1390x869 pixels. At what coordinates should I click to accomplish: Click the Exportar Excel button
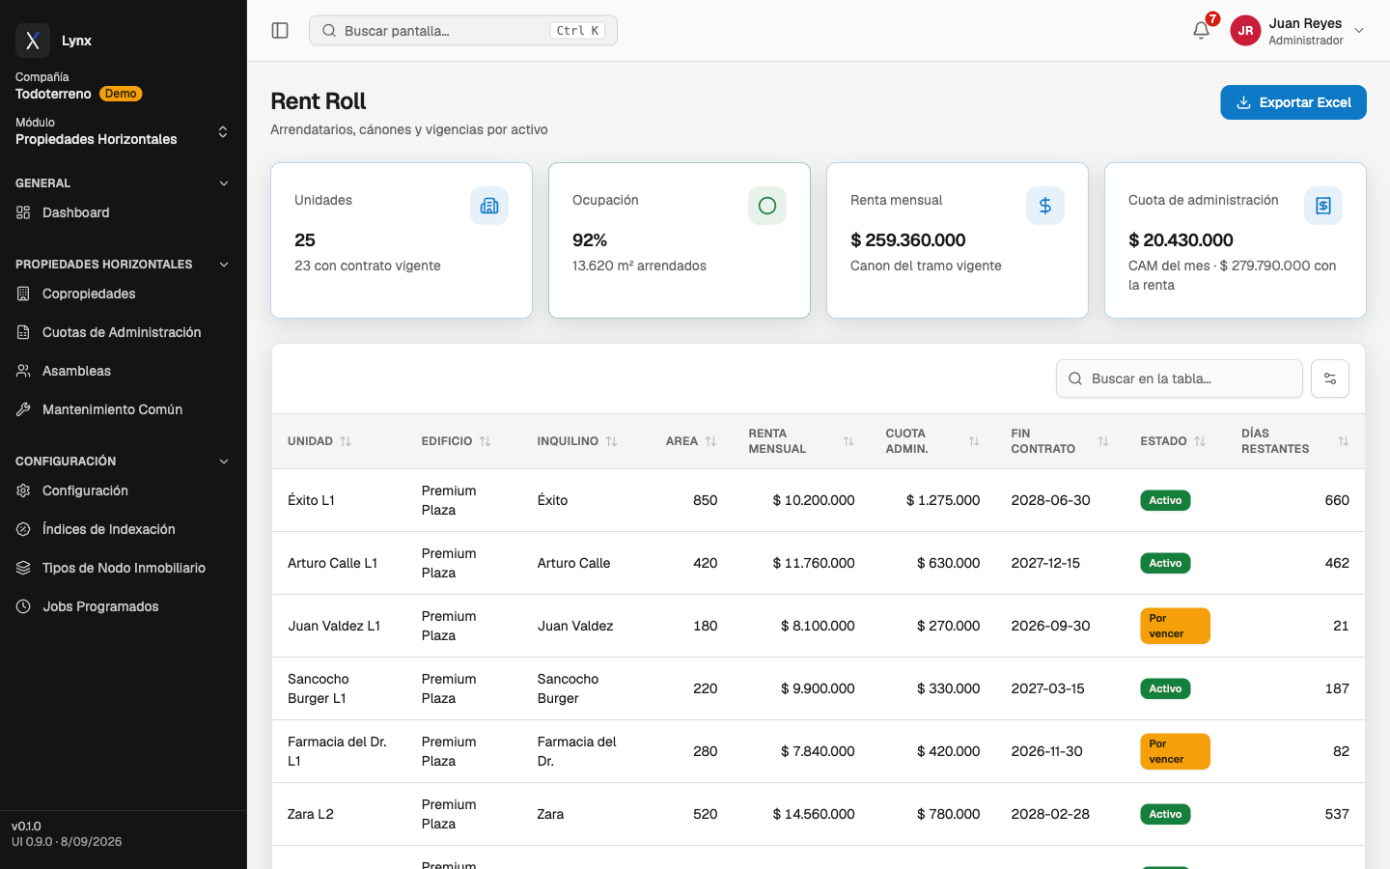(1293, 102)
